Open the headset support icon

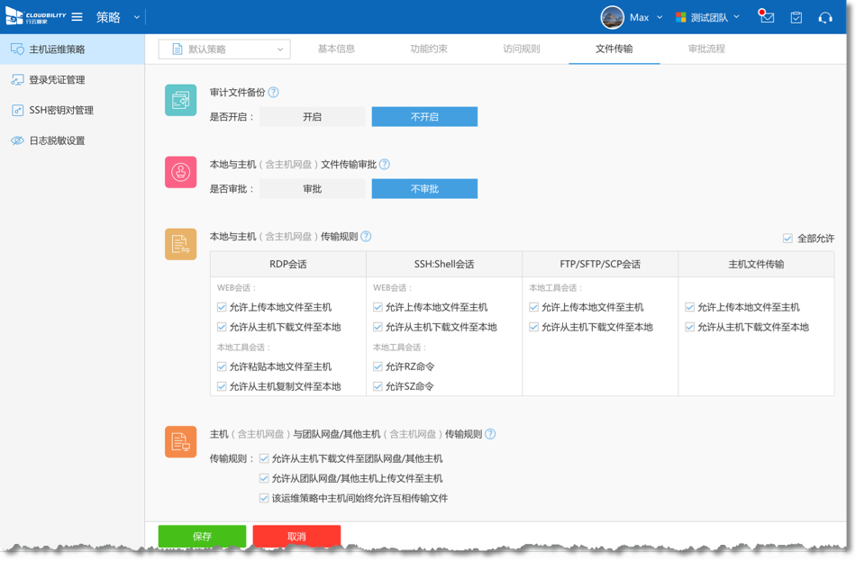pos(824,17)
